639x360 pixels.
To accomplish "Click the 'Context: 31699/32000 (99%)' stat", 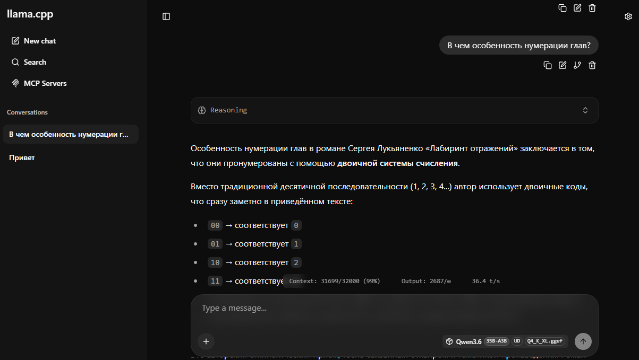I will (335, 281).
